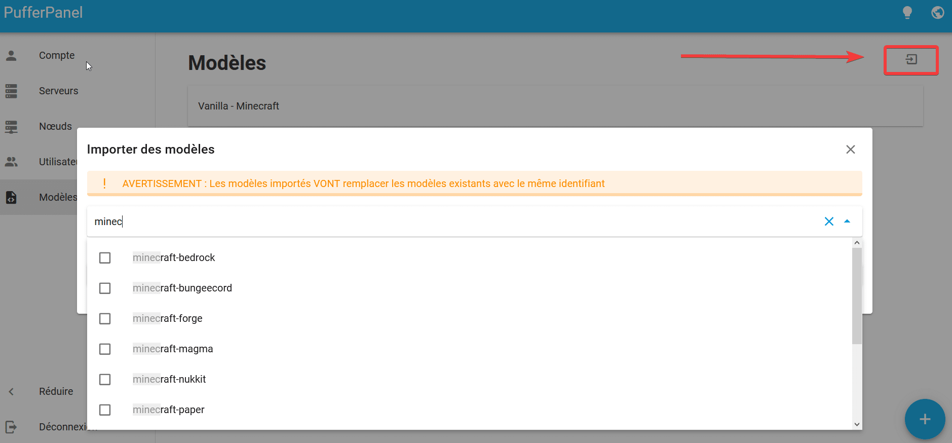Open Nœuds in the sidebar
The height and width of the screenshot is (443, 952).
tap(56, 126)
